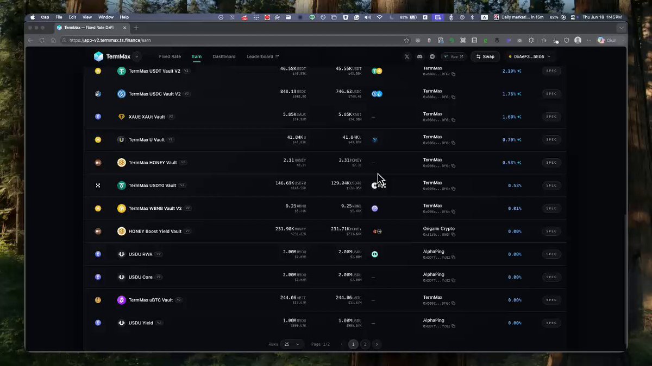Open SPEC for TermMax USDT0 Vault
This screenshot has width=652, height=366.
coord(551,185)
